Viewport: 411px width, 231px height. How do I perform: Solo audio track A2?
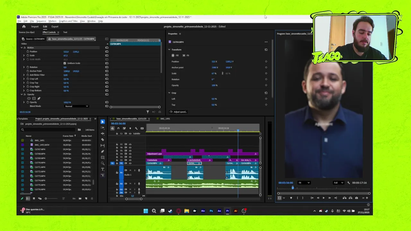coord(135,184)
